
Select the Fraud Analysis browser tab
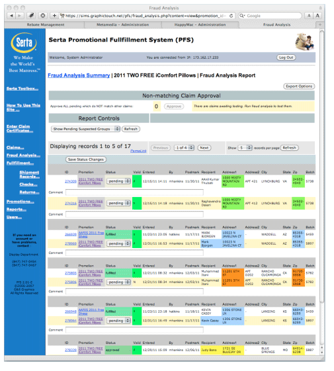click(x=277, y=24)
